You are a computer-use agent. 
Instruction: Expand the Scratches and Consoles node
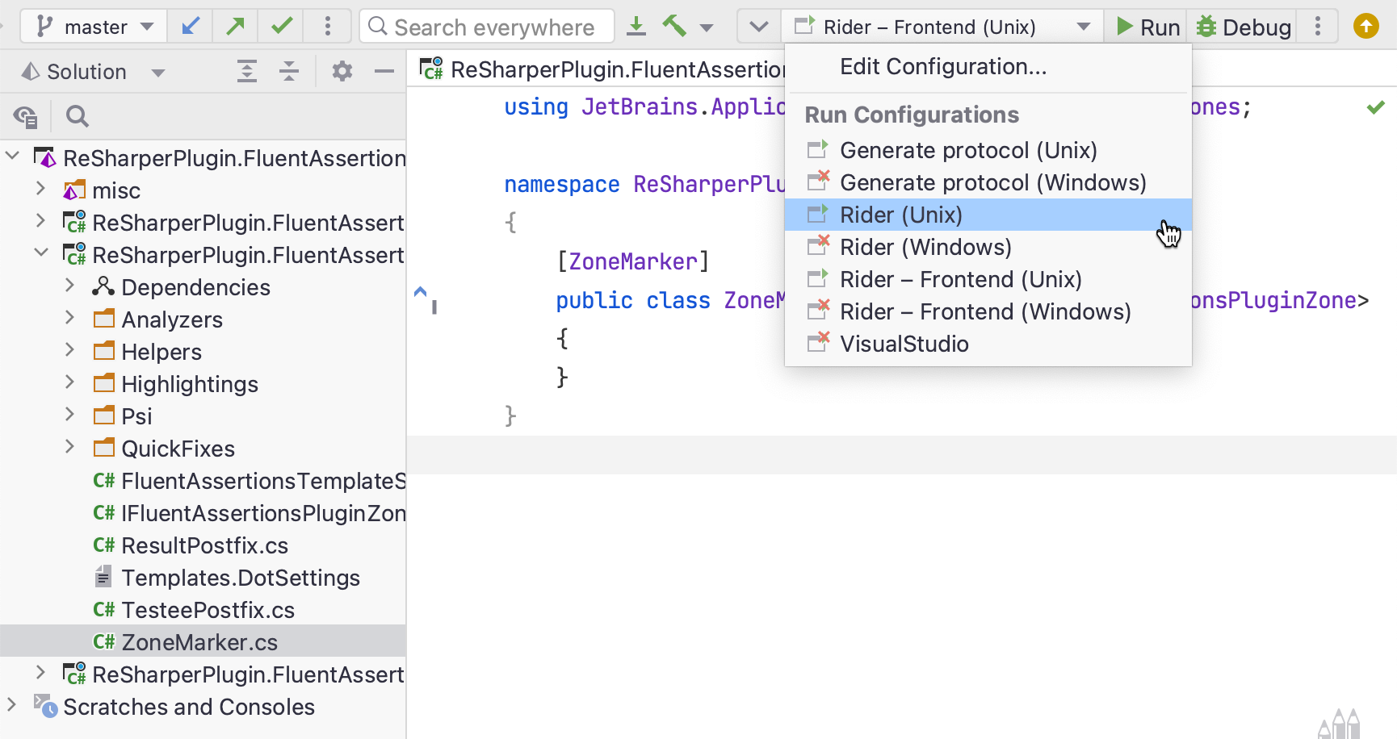click(x=11, y=707)
